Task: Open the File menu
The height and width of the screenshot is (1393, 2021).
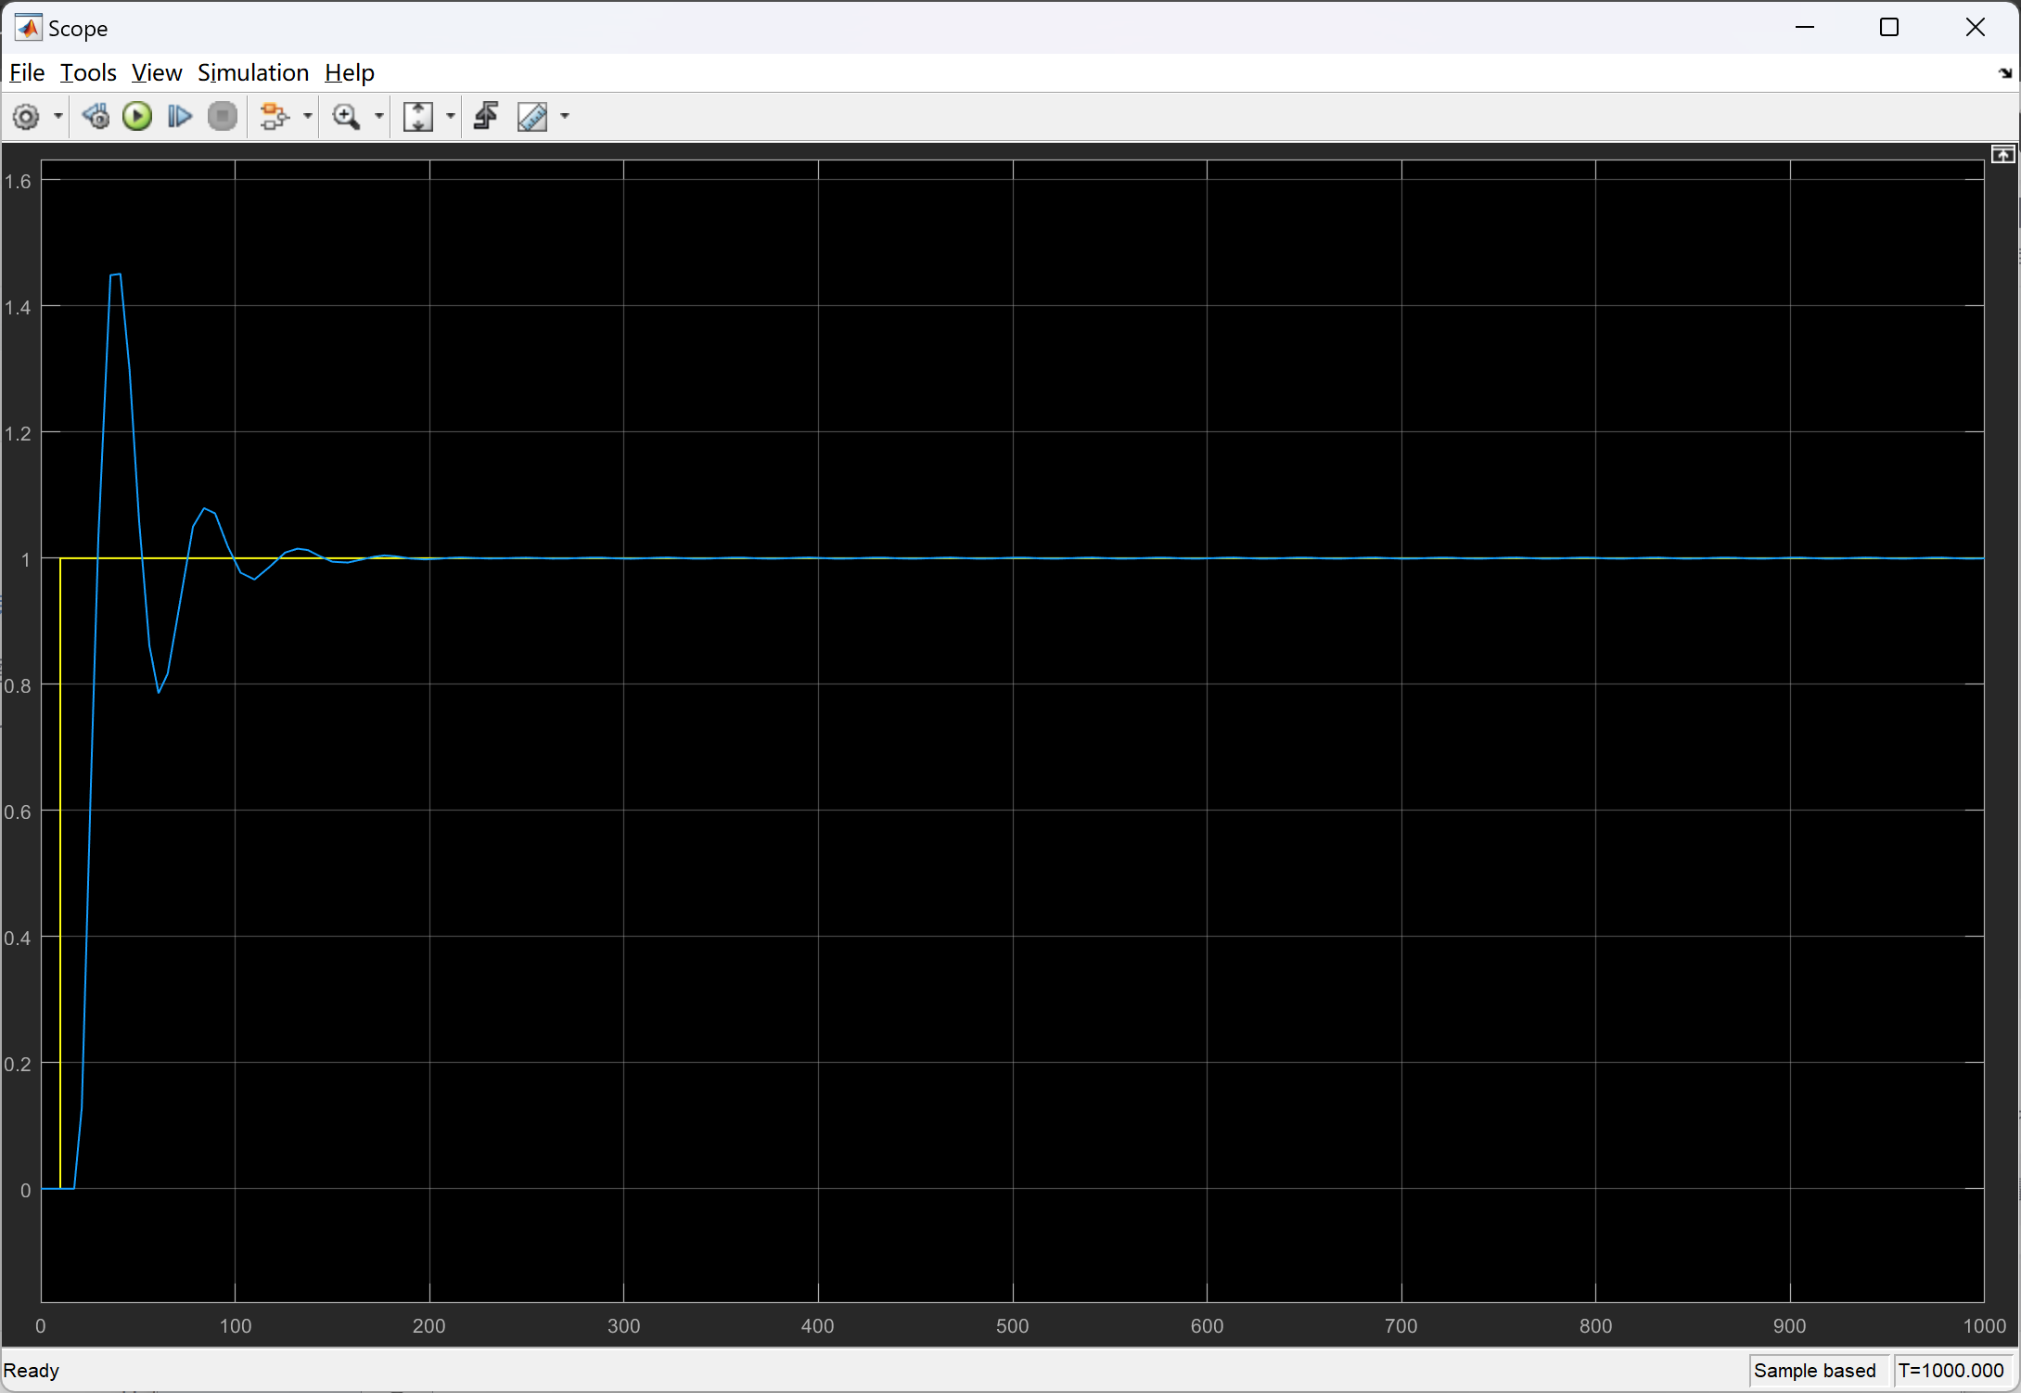Action: click(27, 72)
